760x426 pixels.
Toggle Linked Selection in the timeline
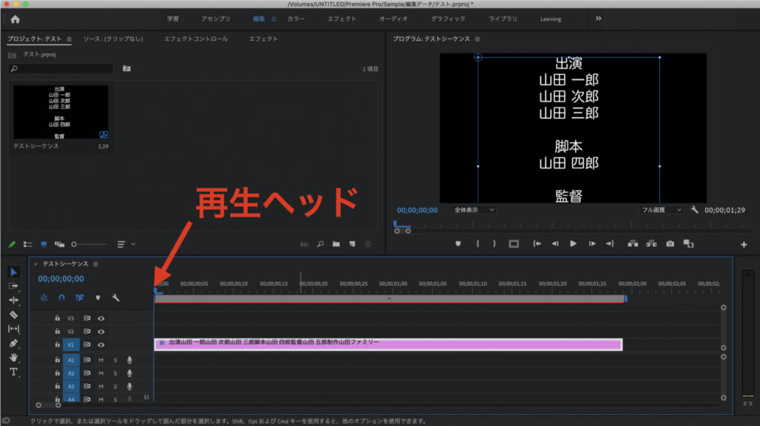79,298
